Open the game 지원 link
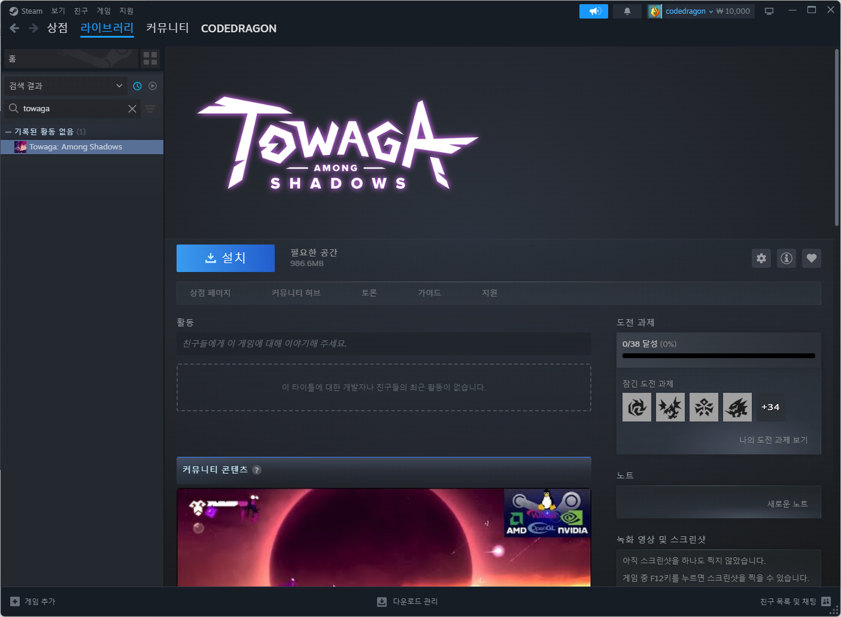 pyautogui.click(x=490, y=293)
